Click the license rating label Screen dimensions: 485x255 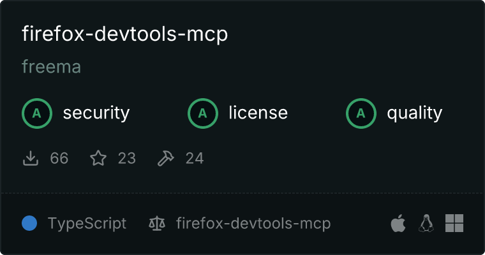point(258,112)
